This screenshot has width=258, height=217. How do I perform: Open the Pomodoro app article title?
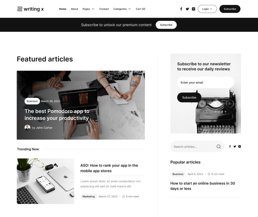click(x=57, y=114)
